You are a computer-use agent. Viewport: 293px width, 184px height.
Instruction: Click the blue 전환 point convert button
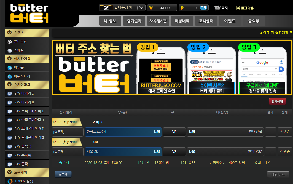pos(203,8)
